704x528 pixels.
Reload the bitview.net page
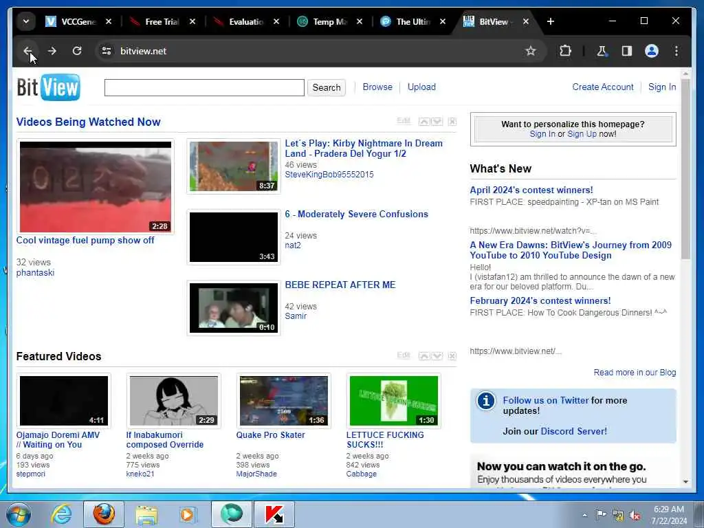77,51
